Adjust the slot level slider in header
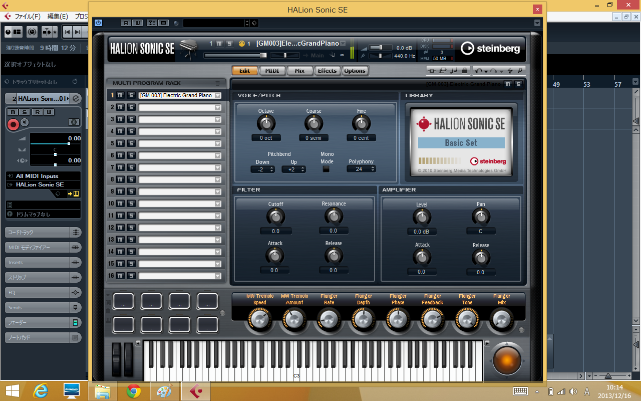The width and height of the screenshot is (641, 401). [235, 55]
